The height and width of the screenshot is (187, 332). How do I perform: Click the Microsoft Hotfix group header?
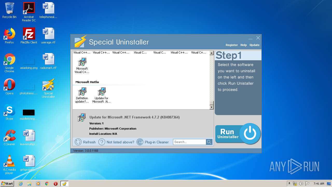point(87,82)
